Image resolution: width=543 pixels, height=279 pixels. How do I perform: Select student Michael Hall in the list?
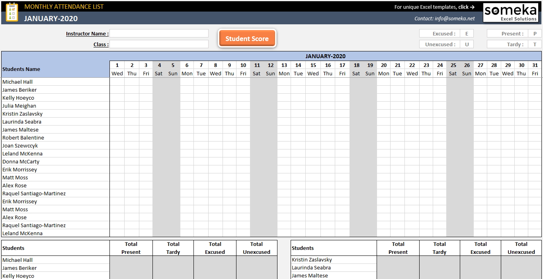(17, 82)
